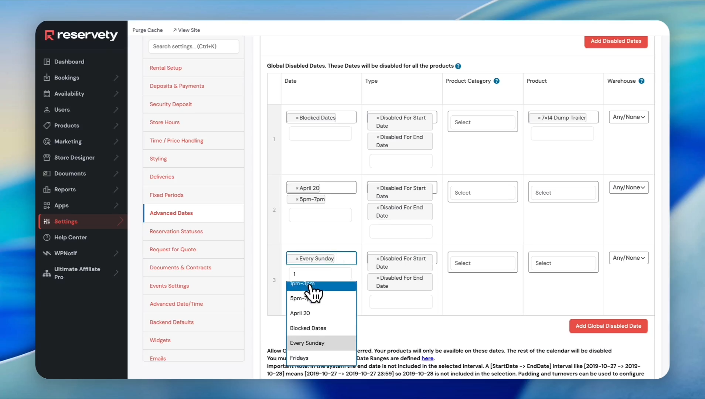Viewport: 705px width, 399px height.
Task: Open Reservation Statuses settings section
Action: click(176, 231)
